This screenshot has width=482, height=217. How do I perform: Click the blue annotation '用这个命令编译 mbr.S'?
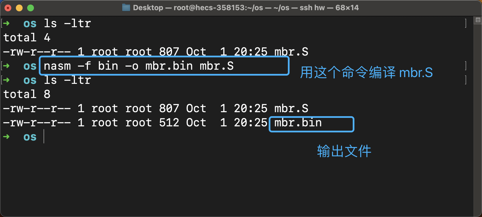tap(366, 73)
